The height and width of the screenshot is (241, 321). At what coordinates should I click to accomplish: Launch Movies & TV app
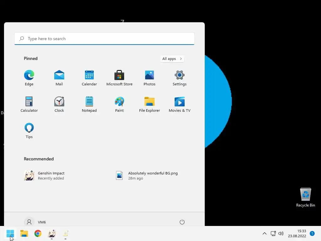[x=180, y=104]
